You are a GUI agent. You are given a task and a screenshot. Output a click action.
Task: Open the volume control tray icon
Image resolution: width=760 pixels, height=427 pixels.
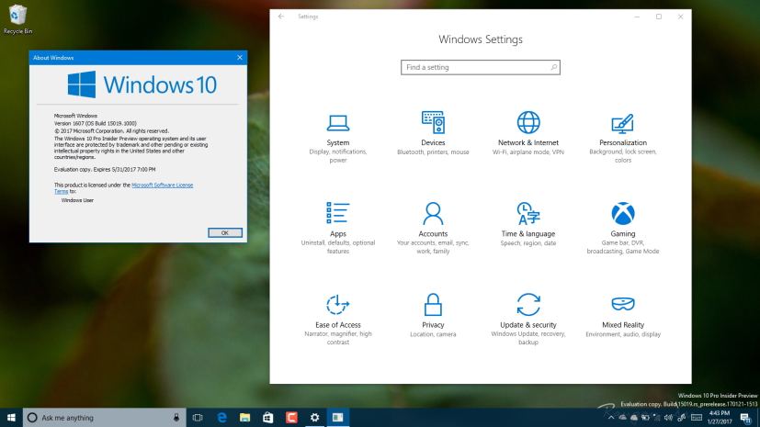click(669, 417)
